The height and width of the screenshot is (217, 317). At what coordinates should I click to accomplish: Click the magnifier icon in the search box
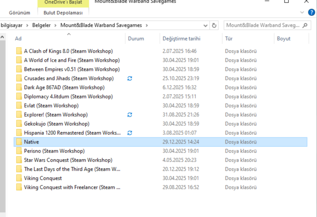pyautogui.click(x=305, y=26)
